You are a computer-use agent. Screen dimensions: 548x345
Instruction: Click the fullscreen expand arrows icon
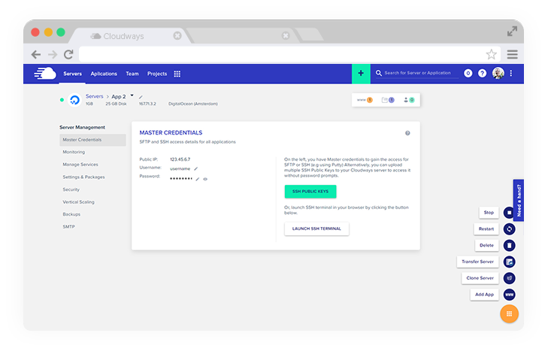point(512,31)
